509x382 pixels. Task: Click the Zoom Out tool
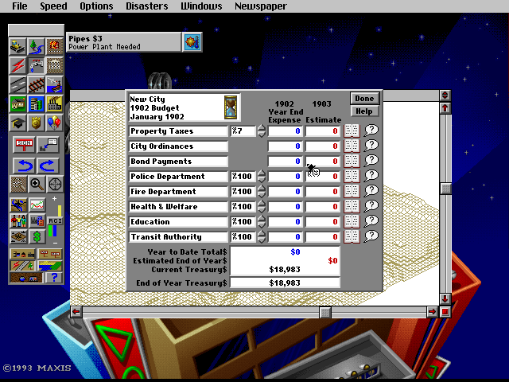[17, 185]
